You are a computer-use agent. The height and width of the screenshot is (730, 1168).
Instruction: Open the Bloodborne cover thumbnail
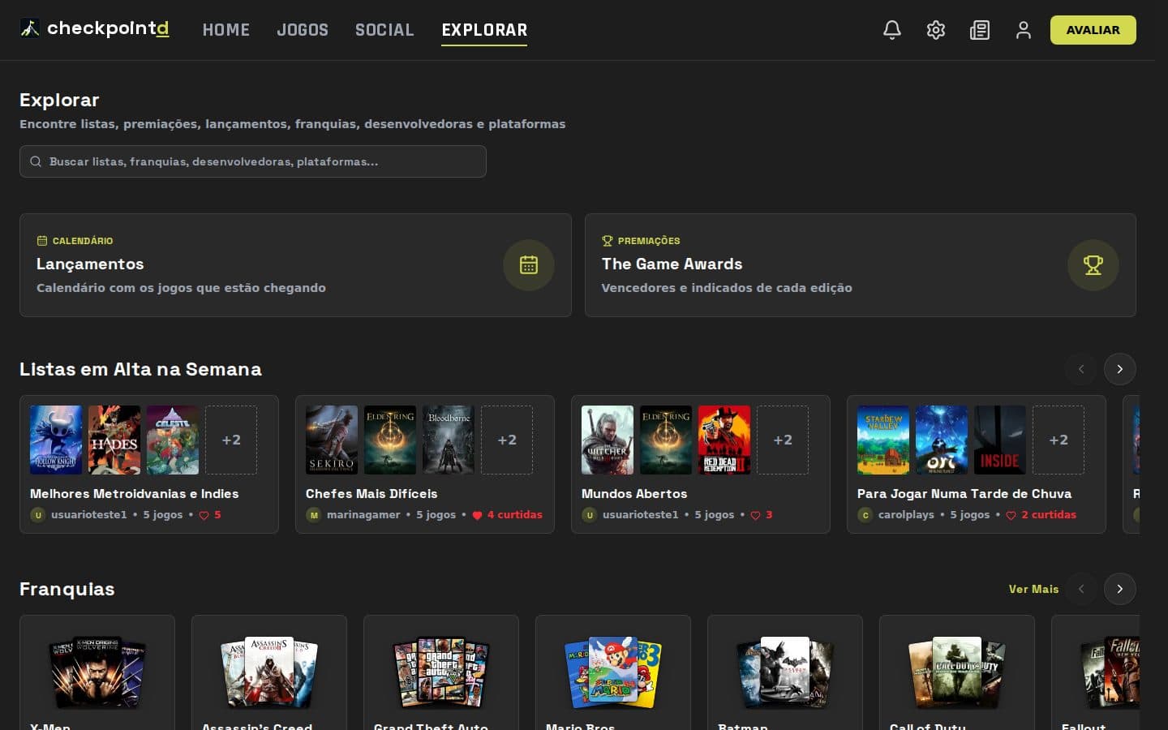click(x=449, y=440)
